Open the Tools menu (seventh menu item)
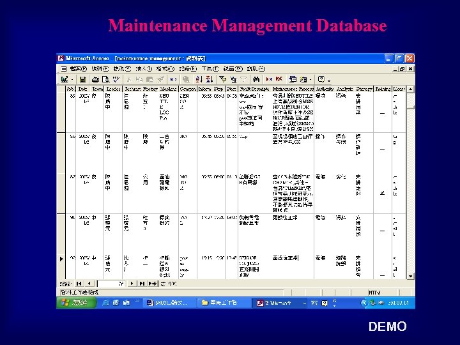Screen dimensions: 460x345 (210, 69)
